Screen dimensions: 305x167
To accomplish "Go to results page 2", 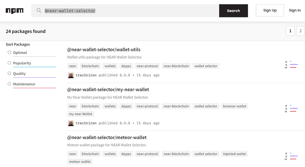I will pos(300,31).
